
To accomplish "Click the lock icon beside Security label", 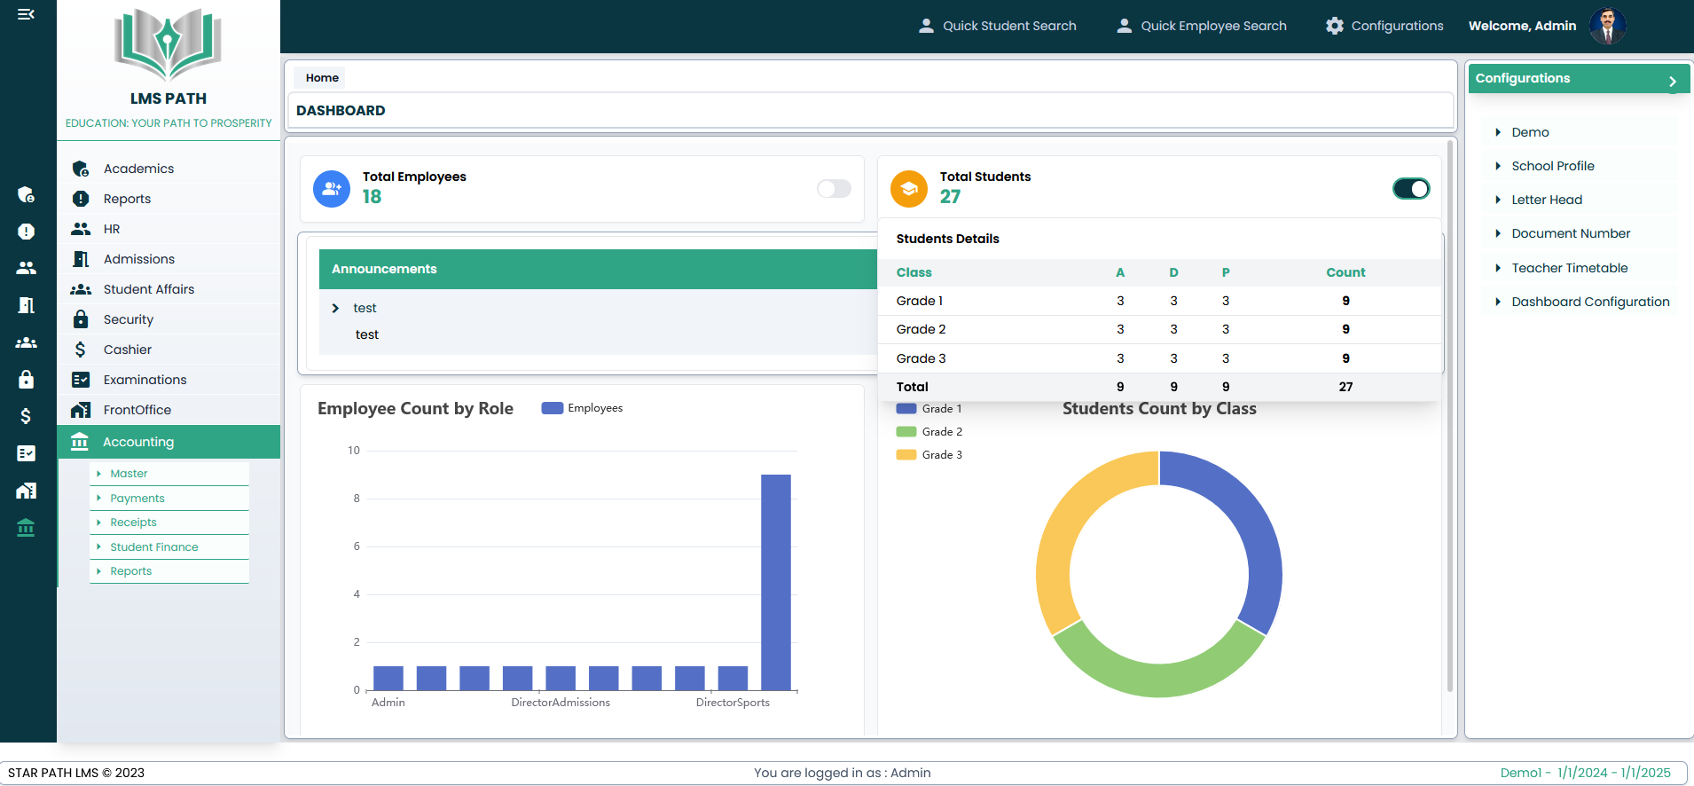I will [81, 319].
